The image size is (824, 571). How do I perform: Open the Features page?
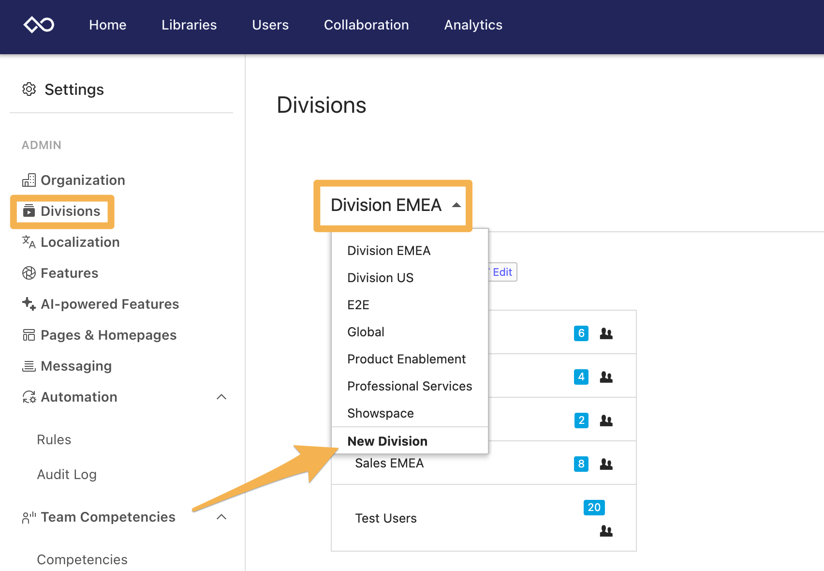pyautogui.click(x=70, y=273)
